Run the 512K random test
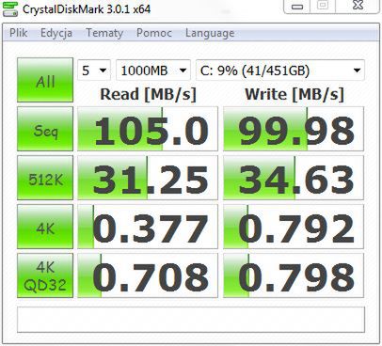 click(x=45, y=178)
